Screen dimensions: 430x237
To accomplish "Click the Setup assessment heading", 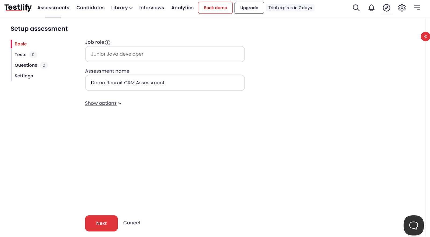I will (x=39, y=29).
